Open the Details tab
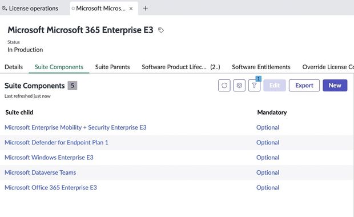The image size is (354, 217). click(x=14, y=67)
